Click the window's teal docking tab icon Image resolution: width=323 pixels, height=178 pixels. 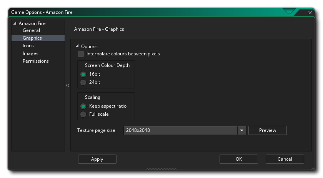pos(289,11)
